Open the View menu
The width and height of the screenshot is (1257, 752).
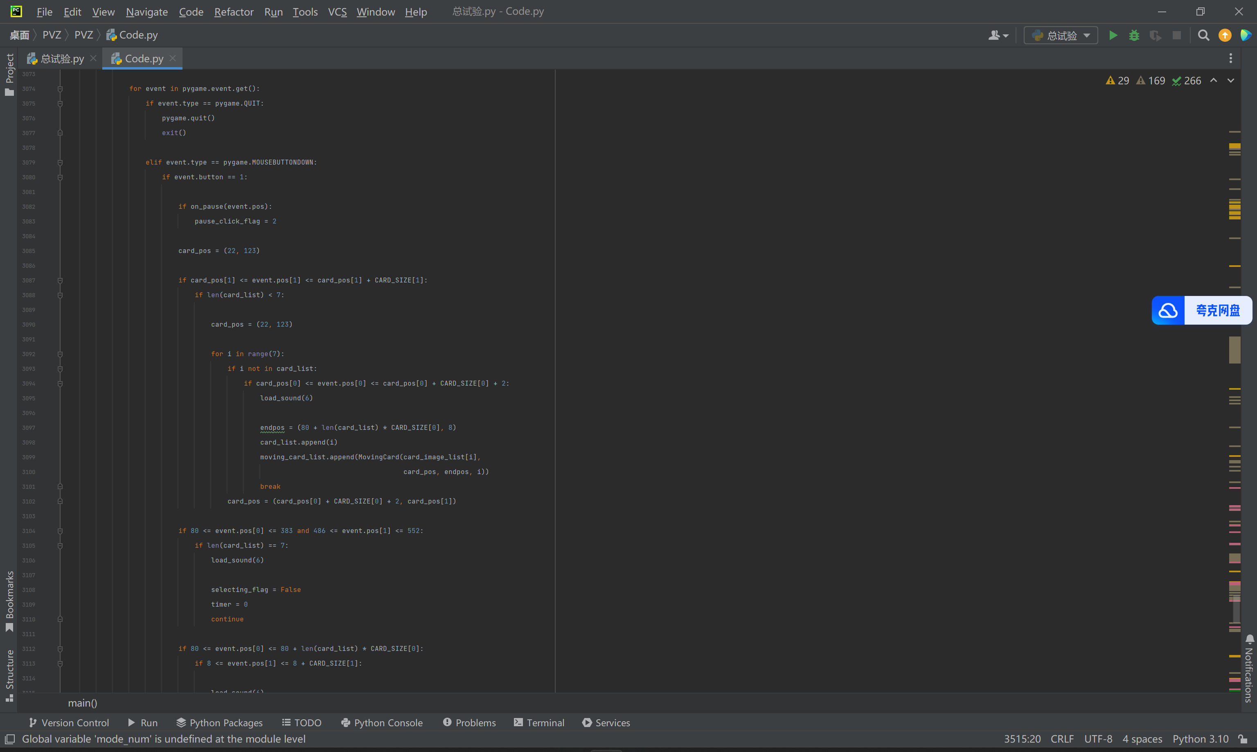pyautogui.click(x=103, y=11)
